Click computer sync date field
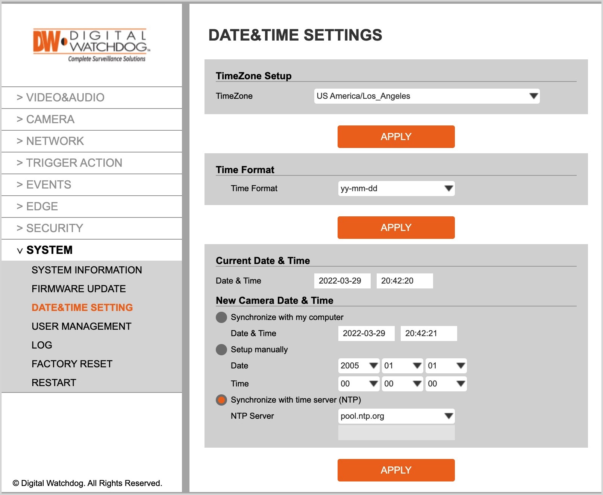 click(366, 334)
